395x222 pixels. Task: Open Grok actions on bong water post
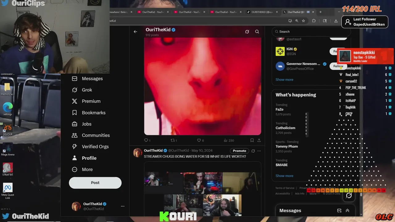pos(253,151)
